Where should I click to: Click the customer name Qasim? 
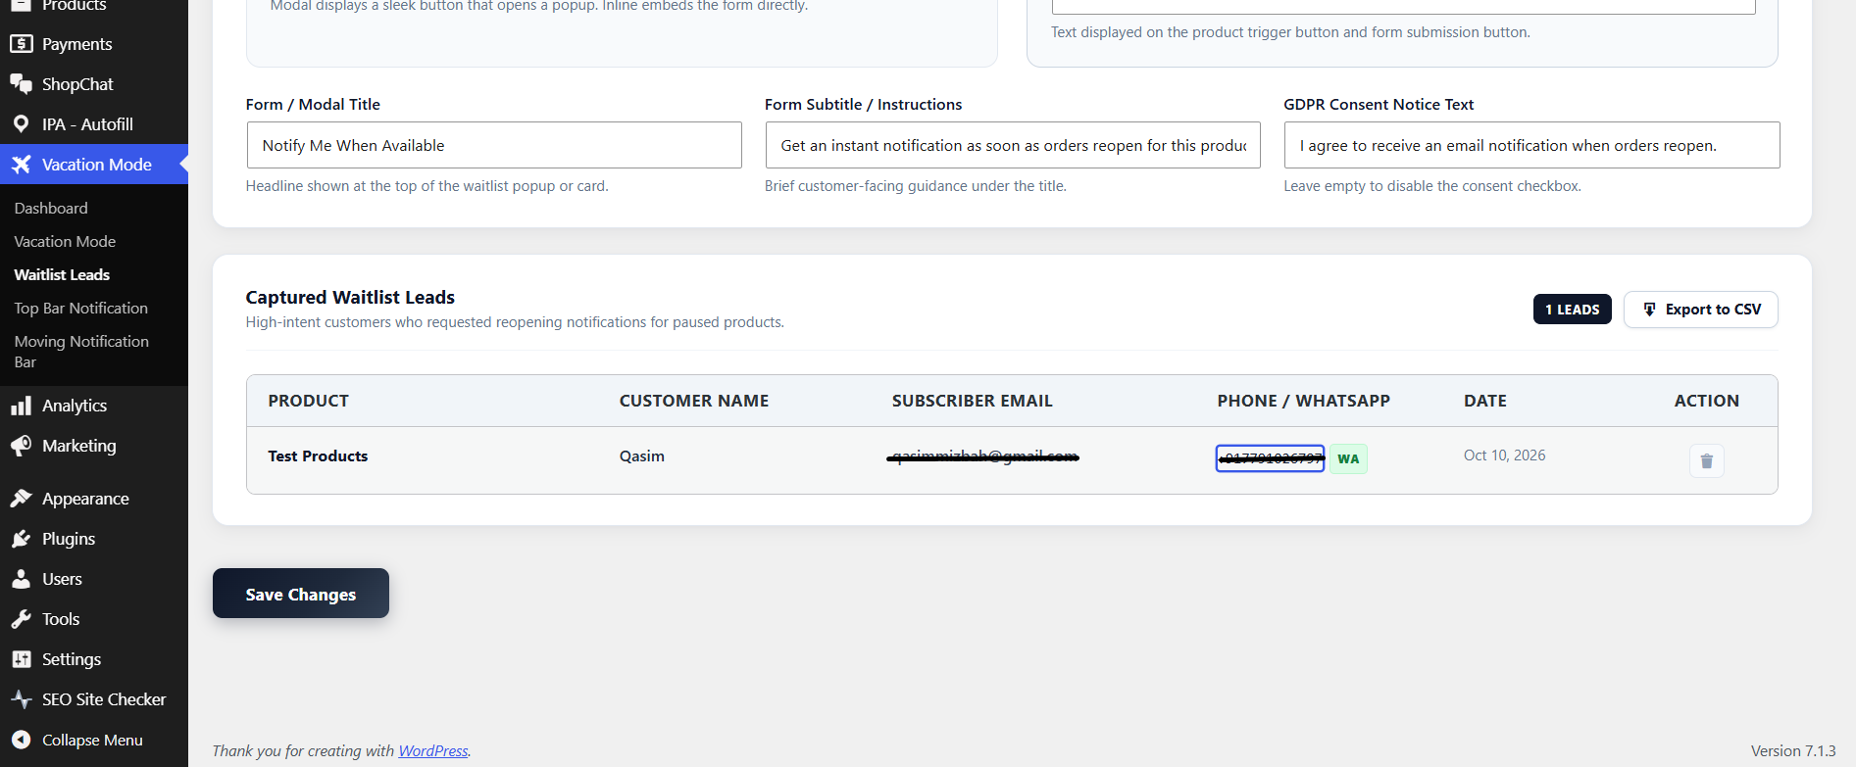(x=642, y=456)
